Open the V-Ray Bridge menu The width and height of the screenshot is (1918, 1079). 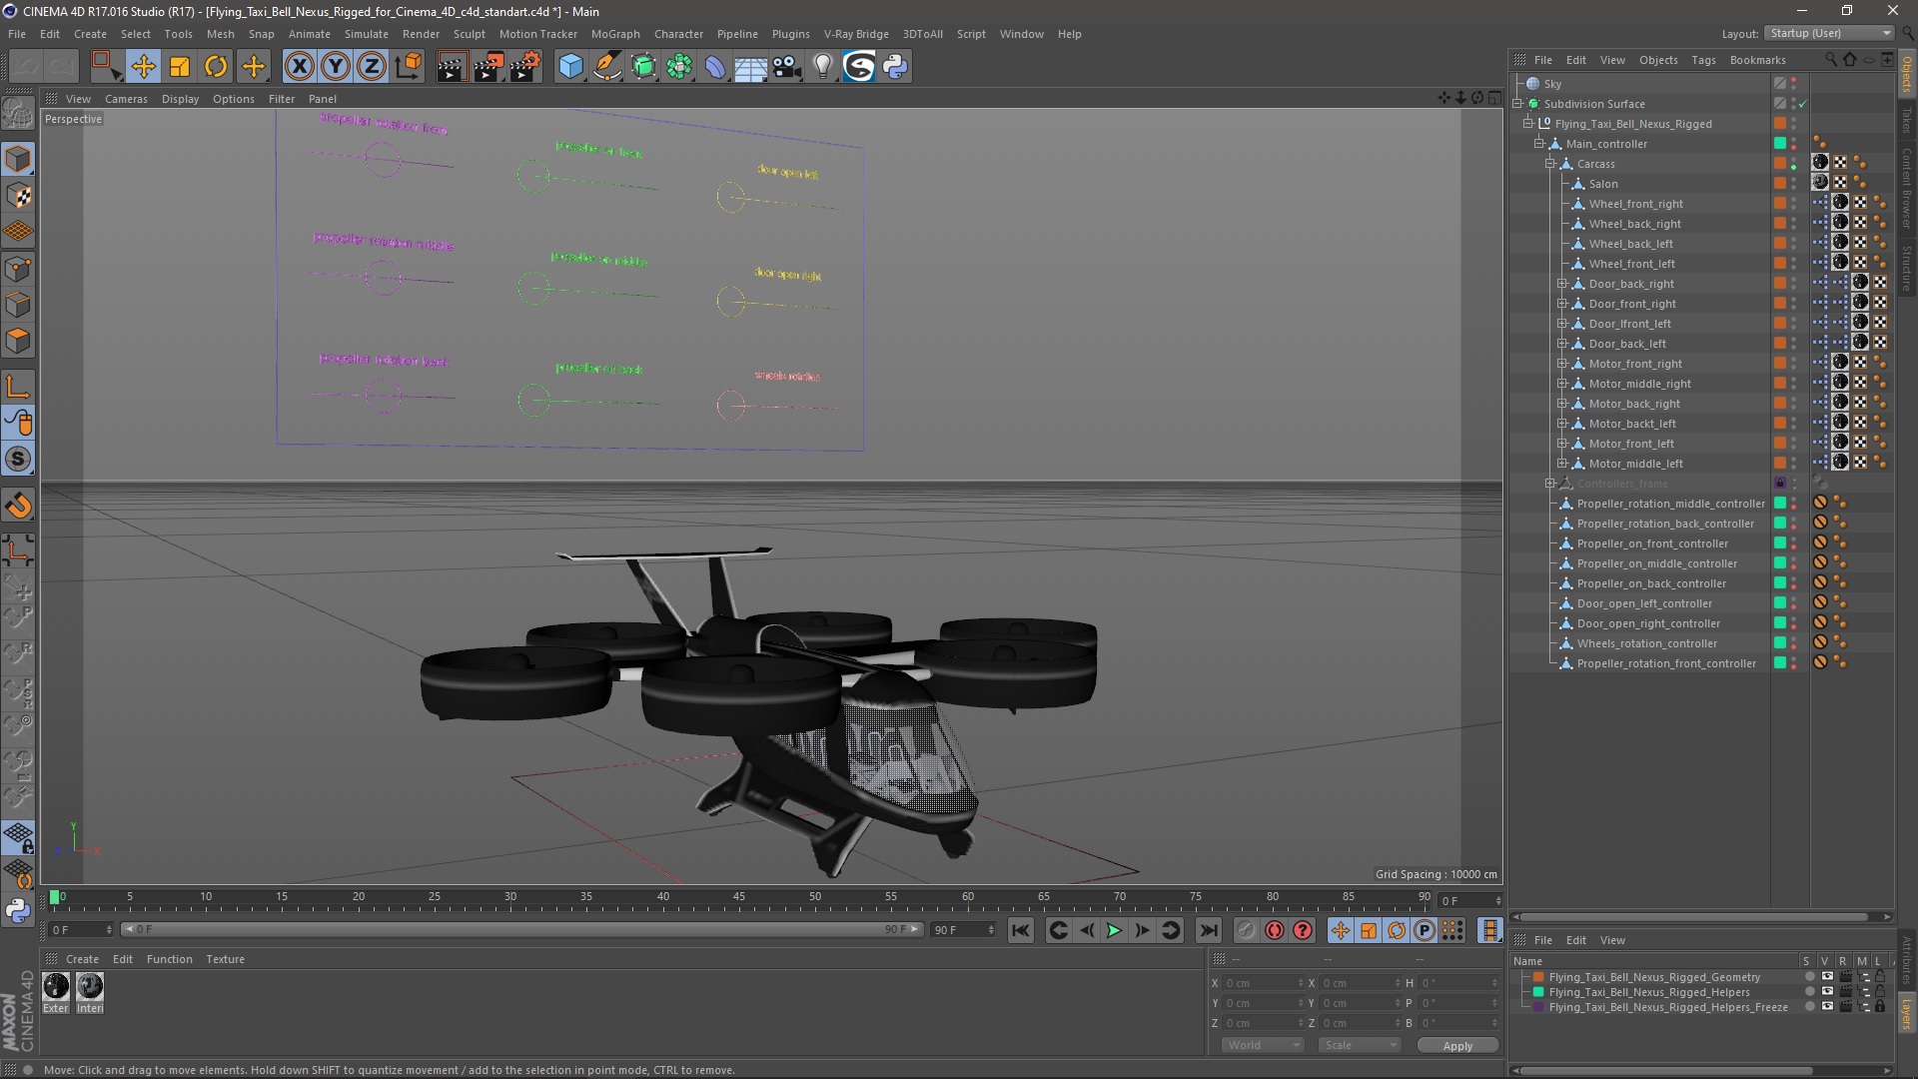click(x=856, y=34)
